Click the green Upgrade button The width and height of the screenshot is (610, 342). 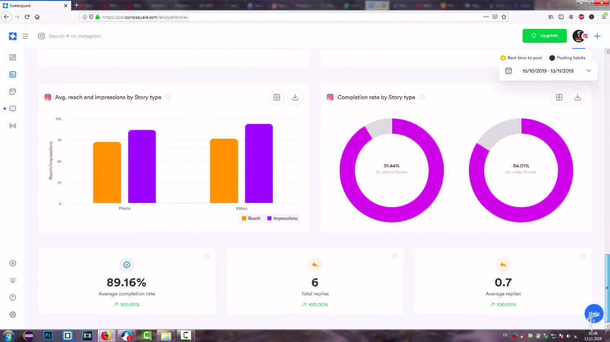[544, 36]
